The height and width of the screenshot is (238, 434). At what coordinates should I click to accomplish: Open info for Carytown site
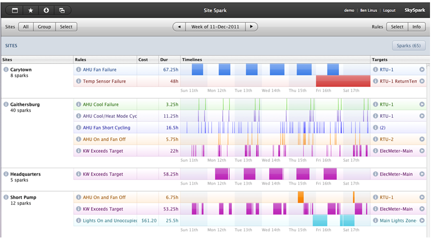[6, 69]
